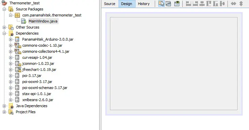Select commons-collections4-4.1.jar label

[x=46, y=51]
